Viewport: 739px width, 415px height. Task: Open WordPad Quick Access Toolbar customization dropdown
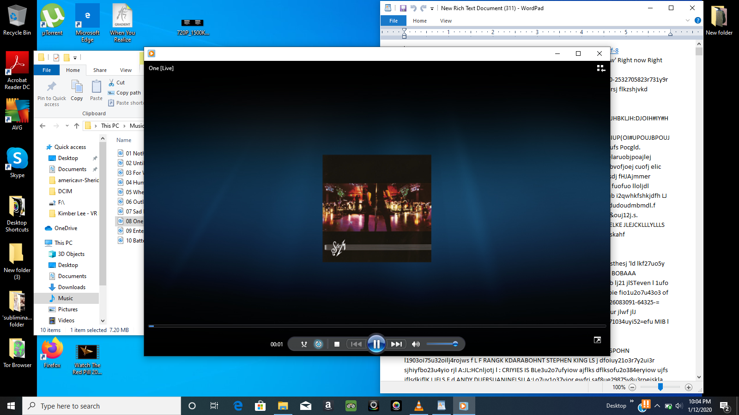pyautogui.click(x=432, y=8)
